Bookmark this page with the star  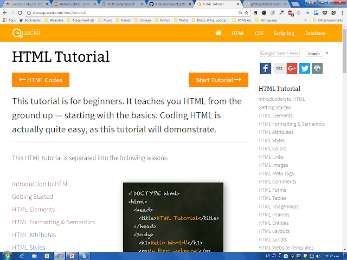pyautogui.click(x=246, y=13)
